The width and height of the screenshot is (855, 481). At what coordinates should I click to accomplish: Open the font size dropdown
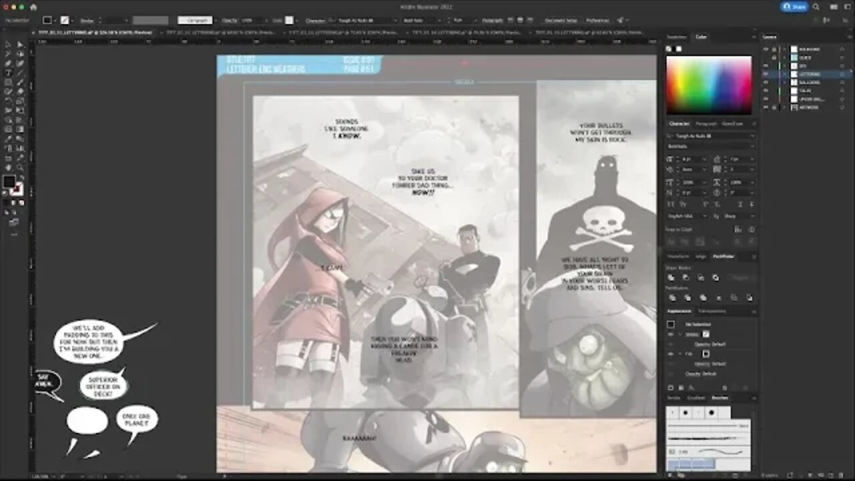click(x=704, y=159)
